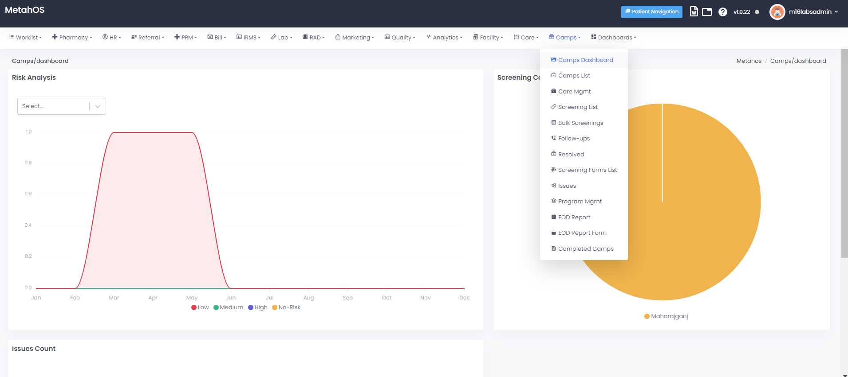Open the Quality menu
This screenshot has height=377, width=848.
(x=400, y=37)
